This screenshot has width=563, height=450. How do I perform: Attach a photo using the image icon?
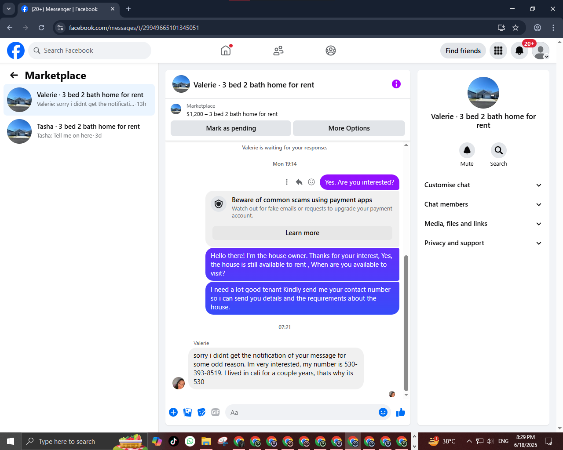click(x=187, y=412)
